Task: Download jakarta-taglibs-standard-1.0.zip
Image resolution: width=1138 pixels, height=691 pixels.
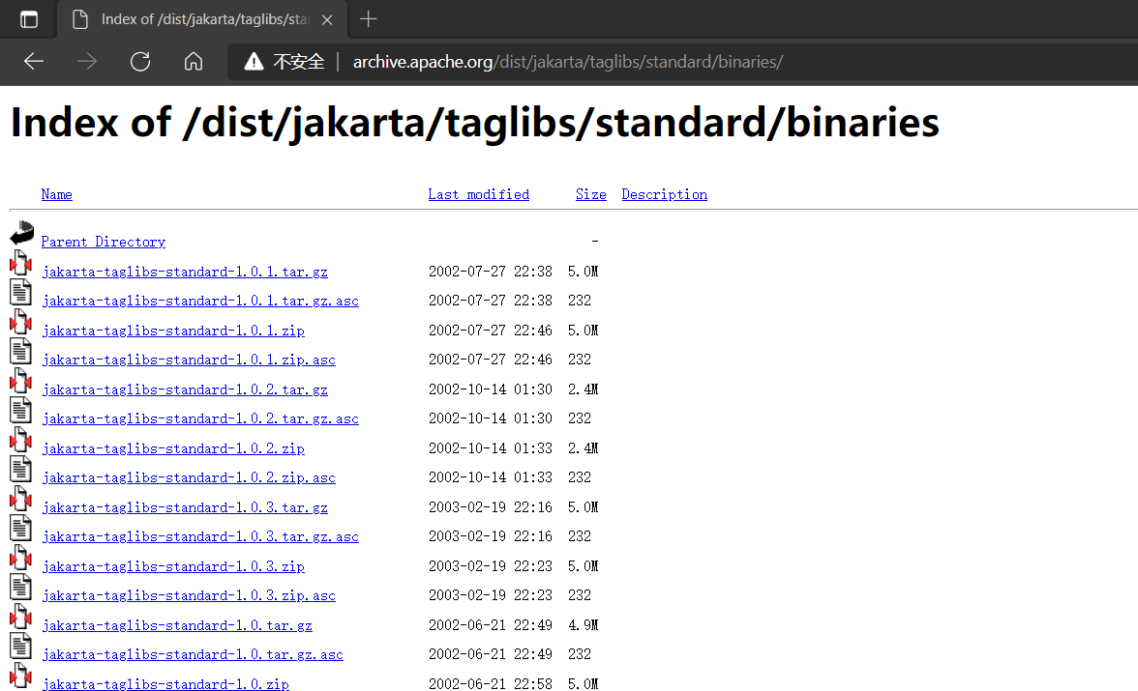Action: click(165, 683)
